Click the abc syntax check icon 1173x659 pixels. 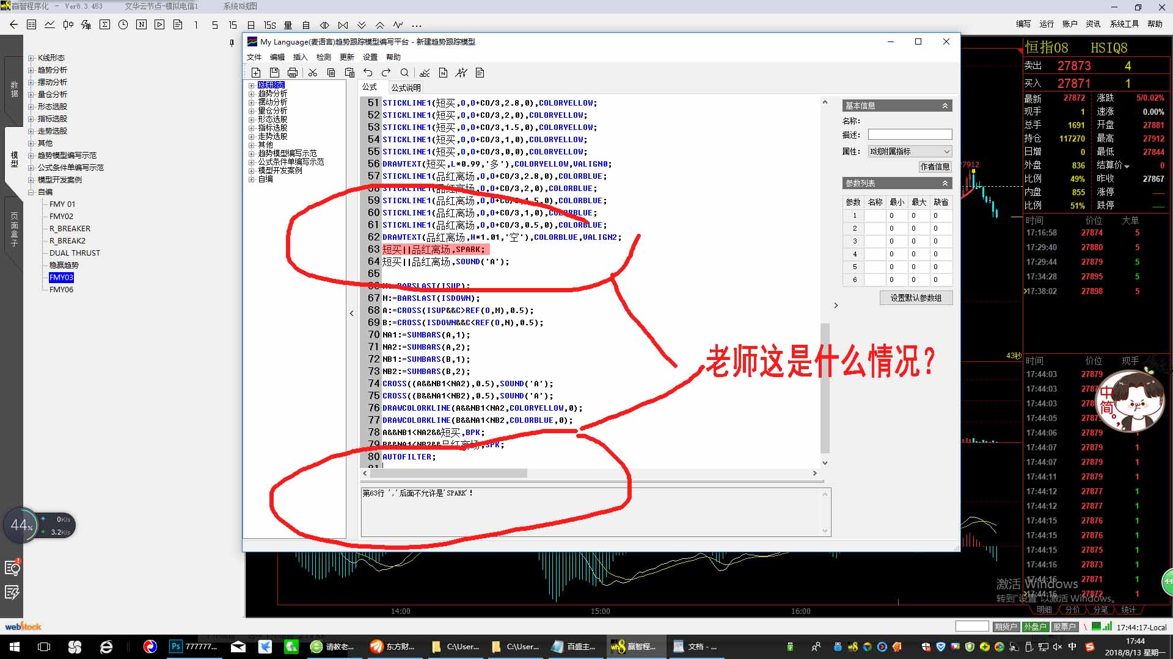pos(425,73)
